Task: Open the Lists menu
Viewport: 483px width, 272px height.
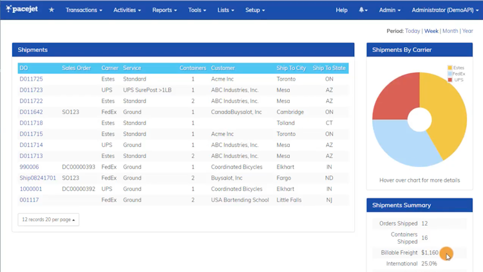Action: click(x=225, y=10)
